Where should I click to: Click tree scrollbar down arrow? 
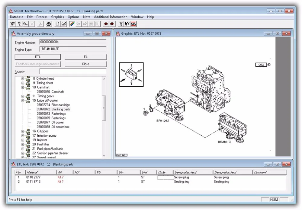click(x=104, y=156)
